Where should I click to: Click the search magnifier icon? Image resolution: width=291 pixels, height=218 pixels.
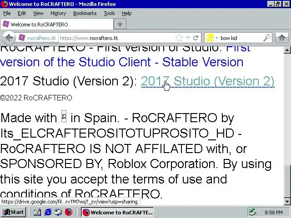point(267,38)
